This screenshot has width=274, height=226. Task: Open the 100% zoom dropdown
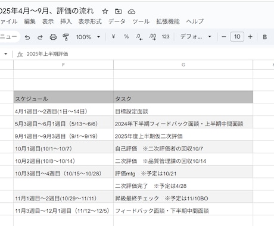[x=88, y=37]
